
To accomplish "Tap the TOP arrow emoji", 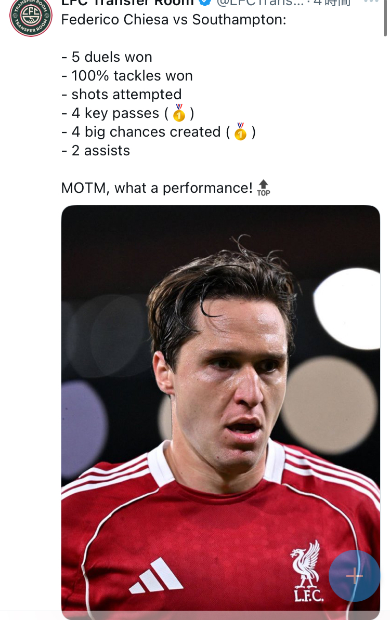I will click(264, 188).
